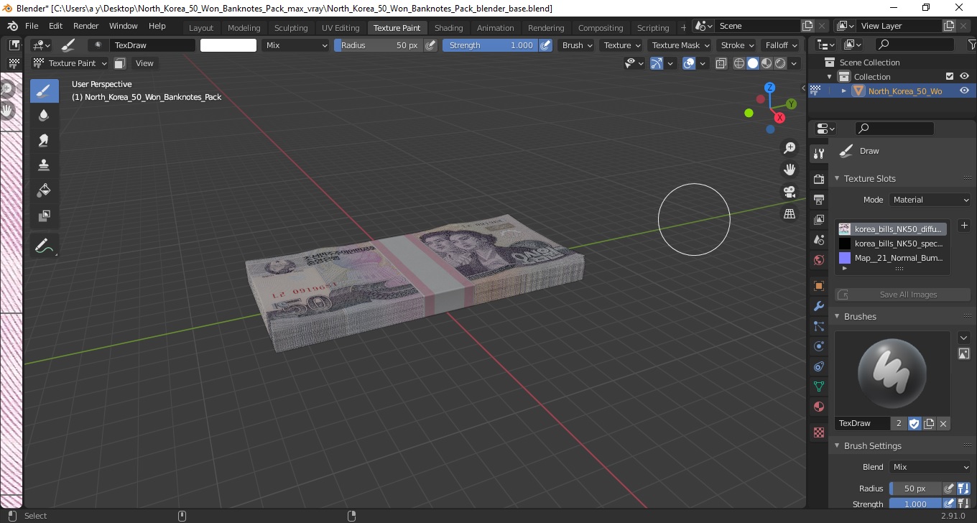Open the Render properties tab
The image size is (977, 523).
818,179
